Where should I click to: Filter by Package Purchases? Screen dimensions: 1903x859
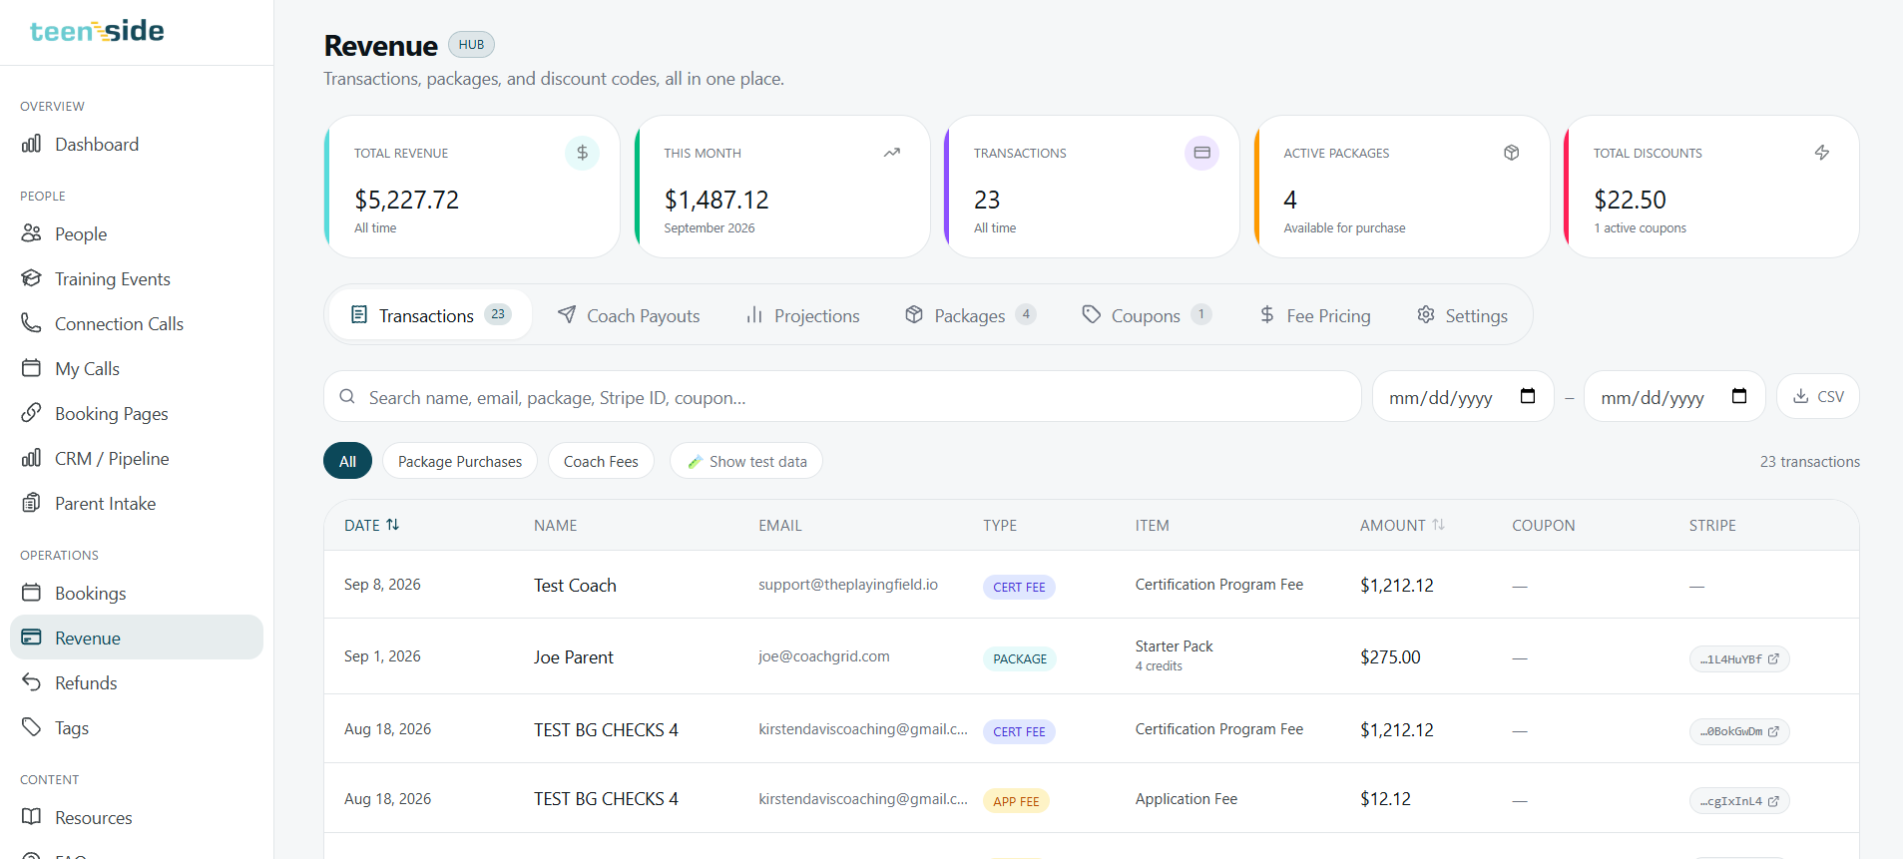(460, 461)
